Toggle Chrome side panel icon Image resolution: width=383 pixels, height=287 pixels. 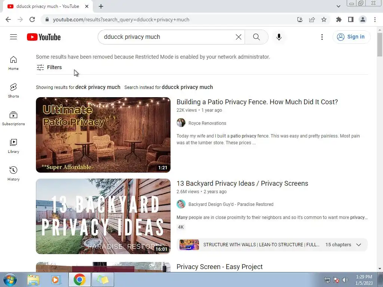[351, 19]
